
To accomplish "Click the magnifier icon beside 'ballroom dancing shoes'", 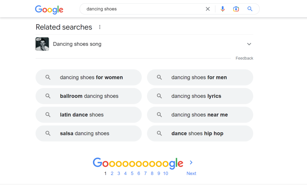I will coord(48,96).
